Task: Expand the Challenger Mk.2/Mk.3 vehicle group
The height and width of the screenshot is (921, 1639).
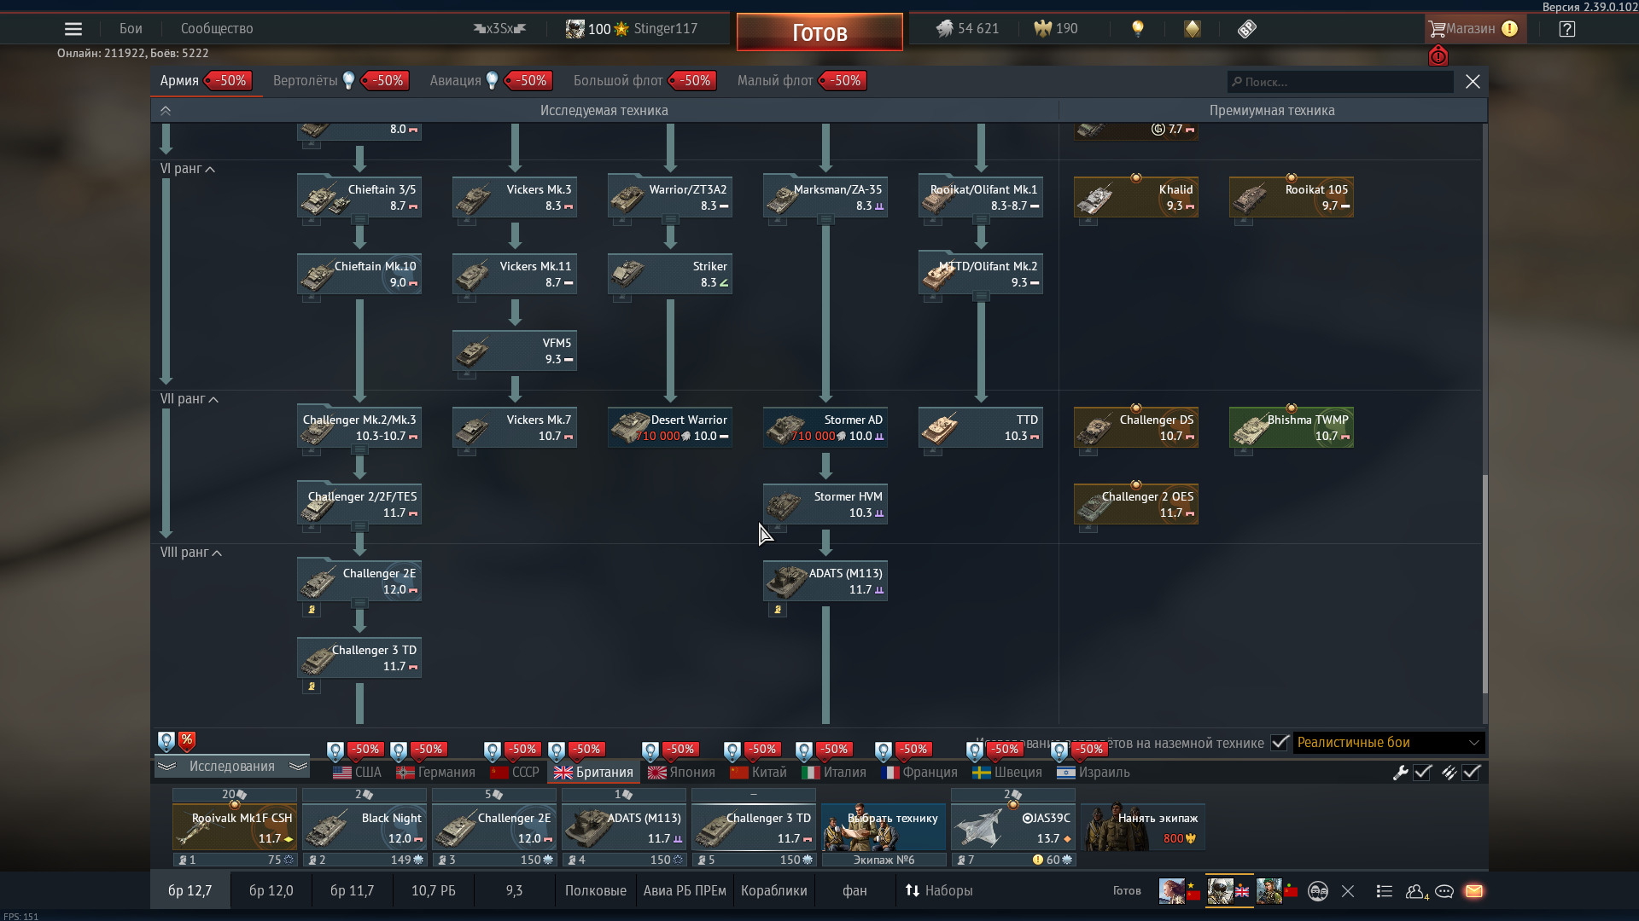Action: [x=359, y=450]
